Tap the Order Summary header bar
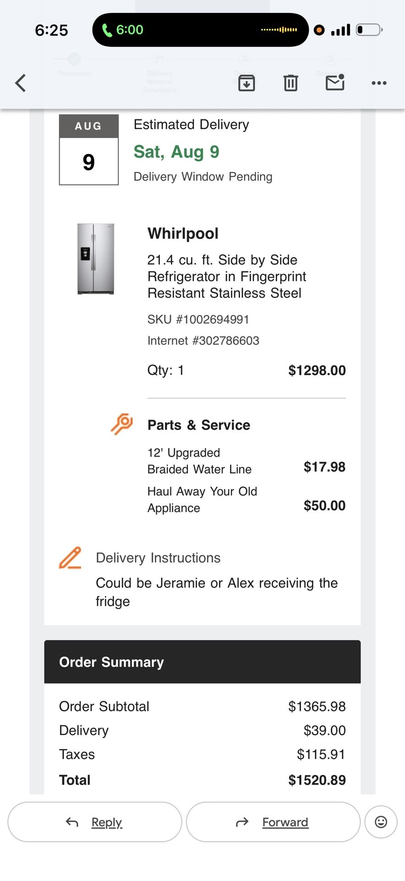The width and height of the screenshot is (405, 881). coord(202,662)
